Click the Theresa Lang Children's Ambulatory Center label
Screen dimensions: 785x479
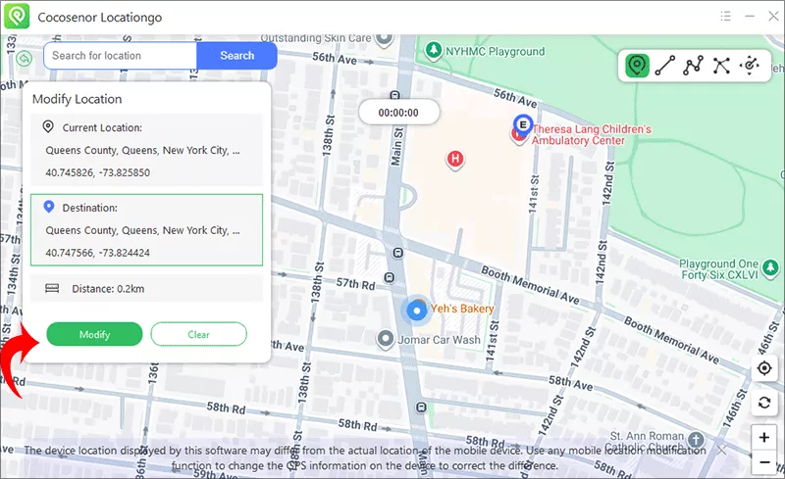(x=592, y=134)
